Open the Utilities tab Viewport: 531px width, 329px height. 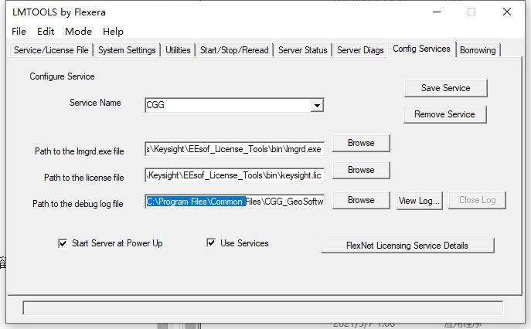(178, 50)
